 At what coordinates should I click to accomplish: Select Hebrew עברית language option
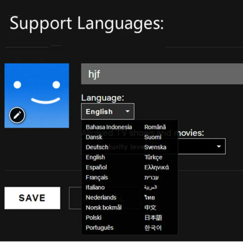(151, 177)
